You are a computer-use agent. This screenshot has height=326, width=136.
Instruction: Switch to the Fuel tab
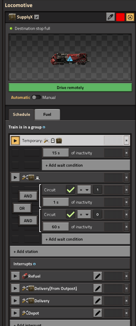tap(47, 114)
